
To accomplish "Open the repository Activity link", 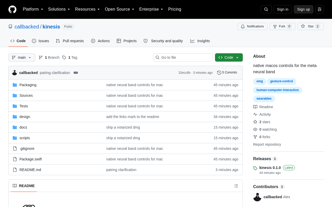I will click(262, 114).
